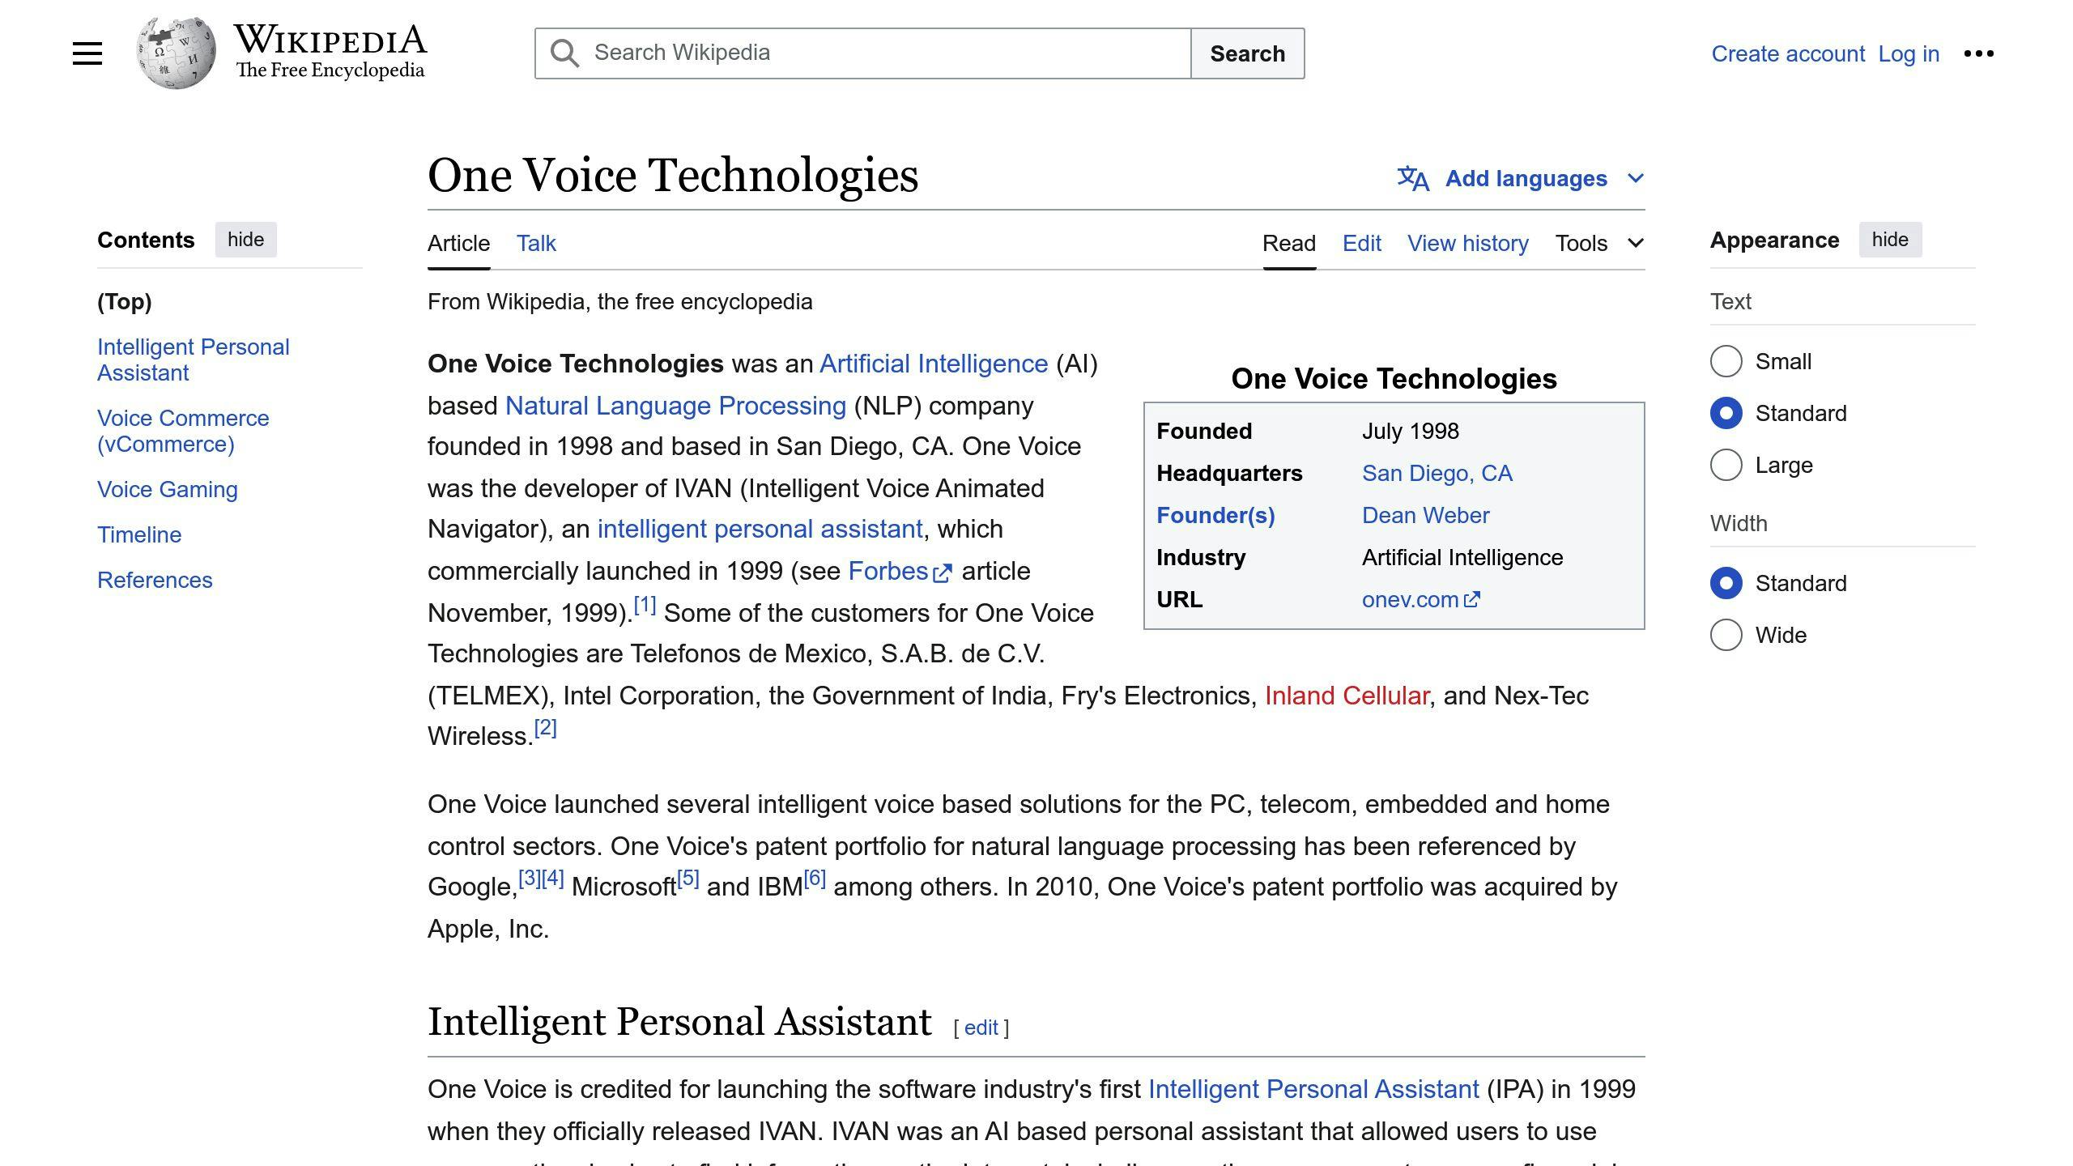This screenshot has height=1166, width=2073.
Task: Open Intelligent Personal Assistant link in section text
Action: click(x=1313, y=1089)
